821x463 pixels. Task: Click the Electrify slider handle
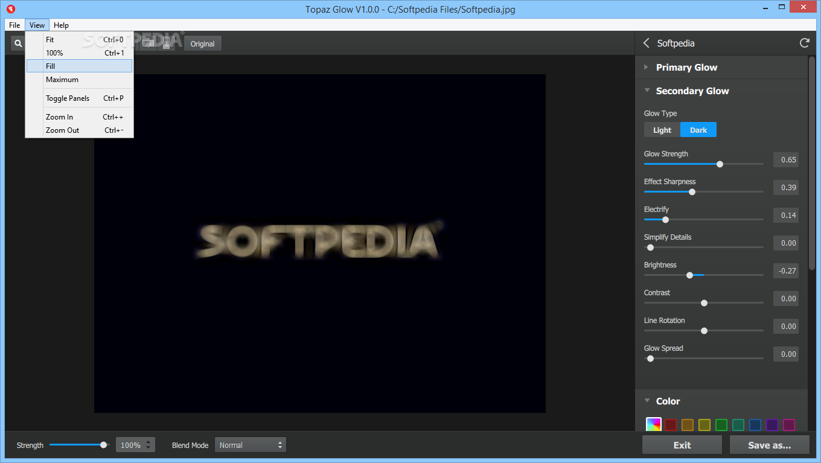pos(665,220)
